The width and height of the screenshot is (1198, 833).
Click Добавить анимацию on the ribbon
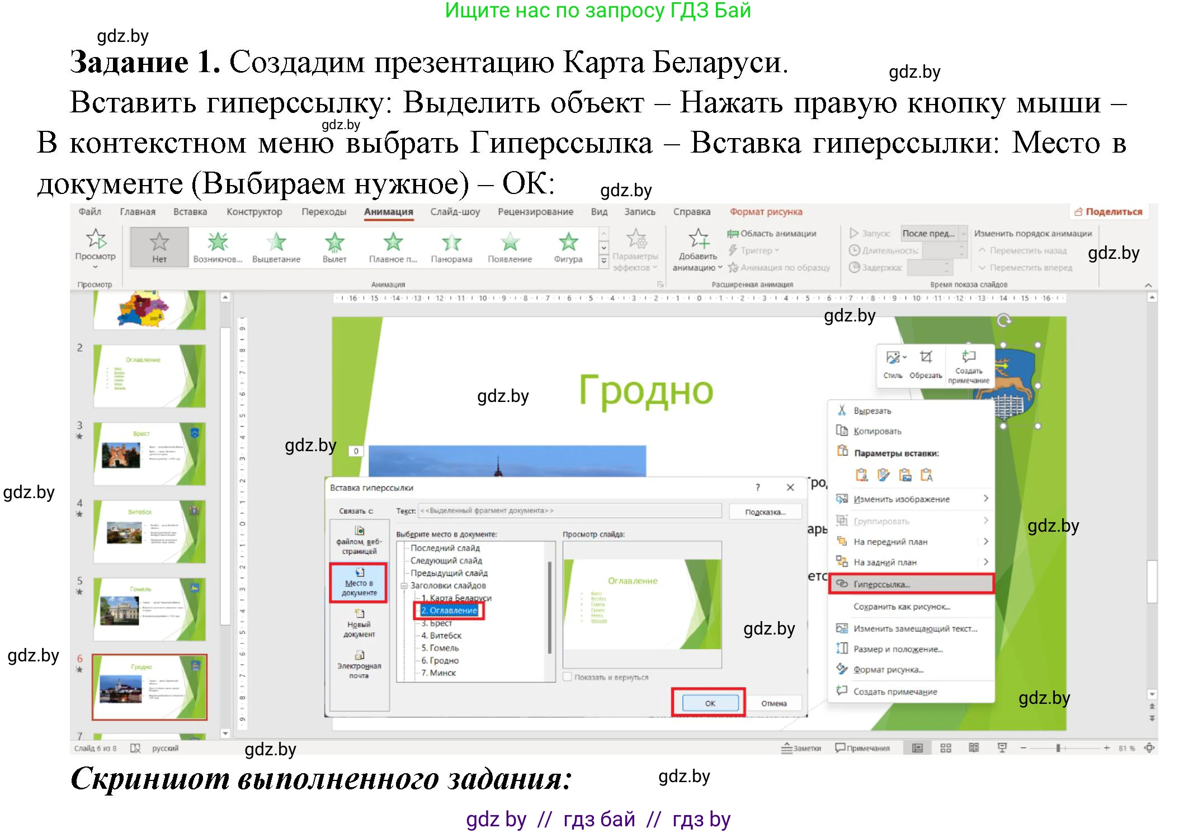[699, 250]
